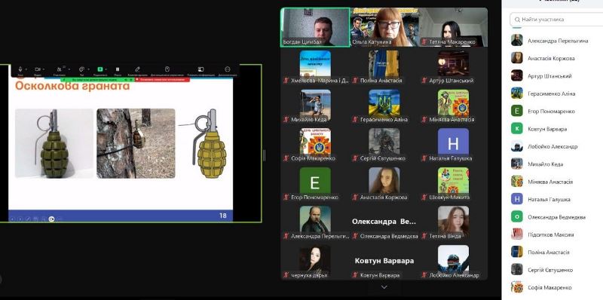Click Богдан Цимбал's active video tile

pyautogui.click(x=315, y=27)
